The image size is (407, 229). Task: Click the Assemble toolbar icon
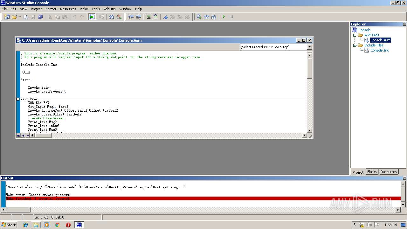[199, 17]
